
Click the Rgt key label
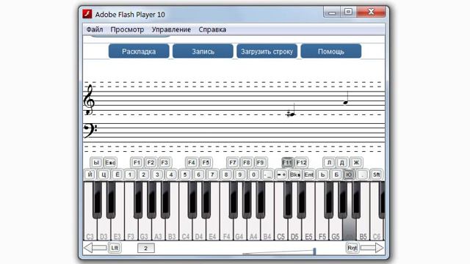pyautogui.click(x=352, y=248)
